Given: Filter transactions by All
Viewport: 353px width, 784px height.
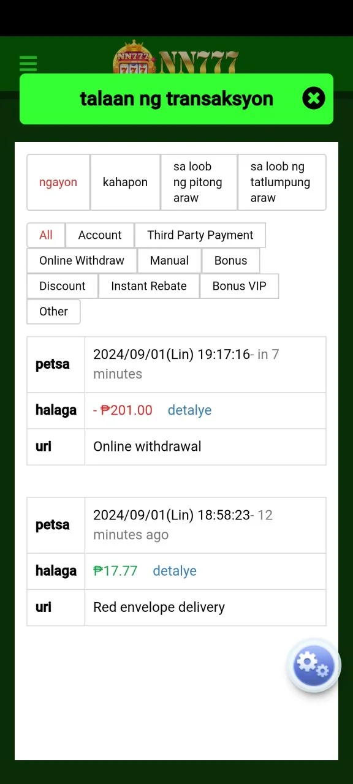Looking at the screenshot, I should pos(46,235).
